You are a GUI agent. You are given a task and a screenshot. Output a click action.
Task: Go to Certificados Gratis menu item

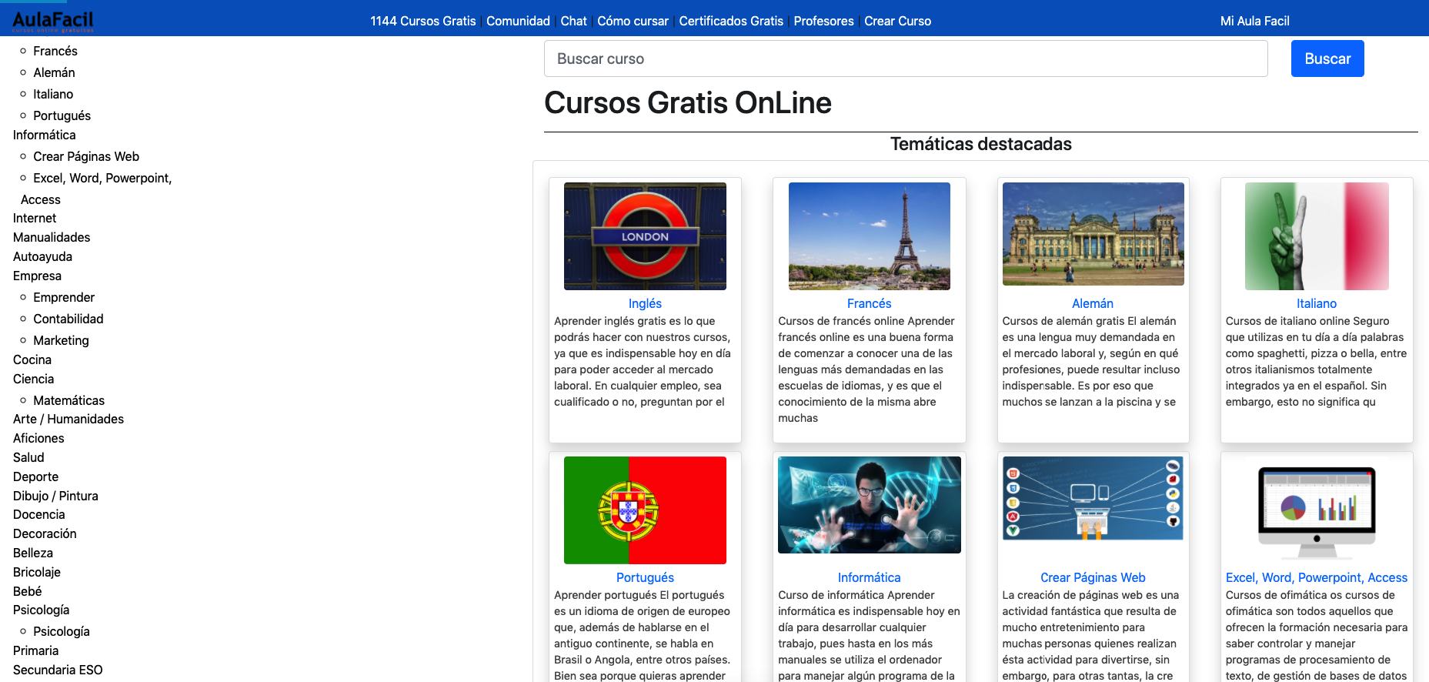[x=730, y=21]
